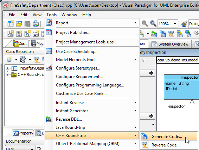
Task: Click the yellow-arrow generate icon in top toolbar
Action: click(180, 34)
